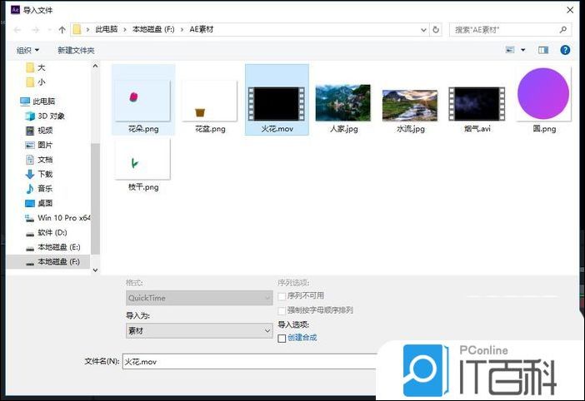Select 本地磁盘 (E:) in navigation tree
The image size is (585, 401).
[58, 247]
